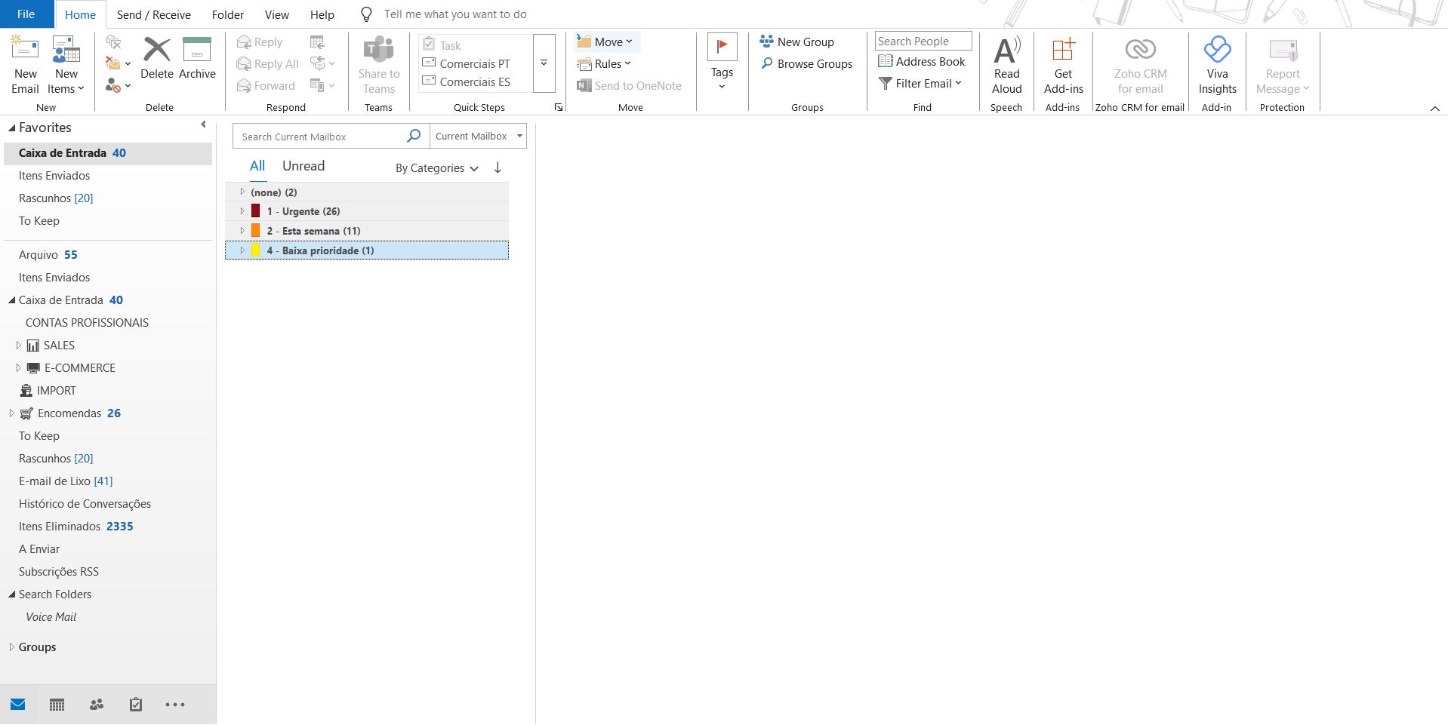
Task: Archive the selected message
Action: coord(197,59)
